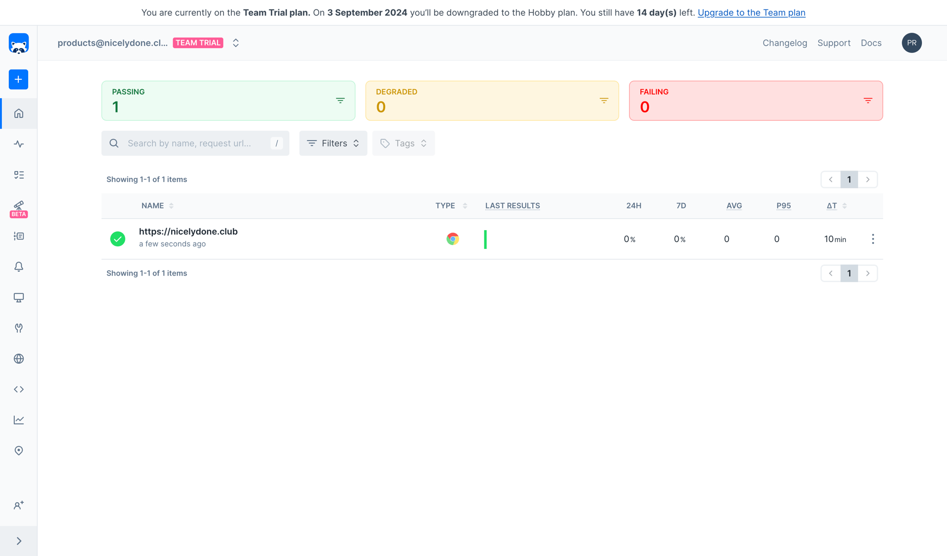Expand the collapsed sidebar with the chevron

coord(18,540)
